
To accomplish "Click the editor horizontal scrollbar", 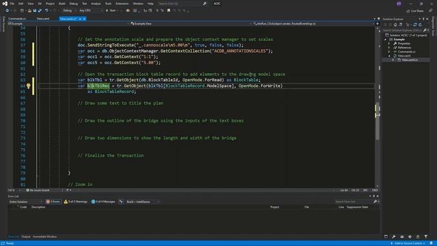I will (x=203, y=190).
